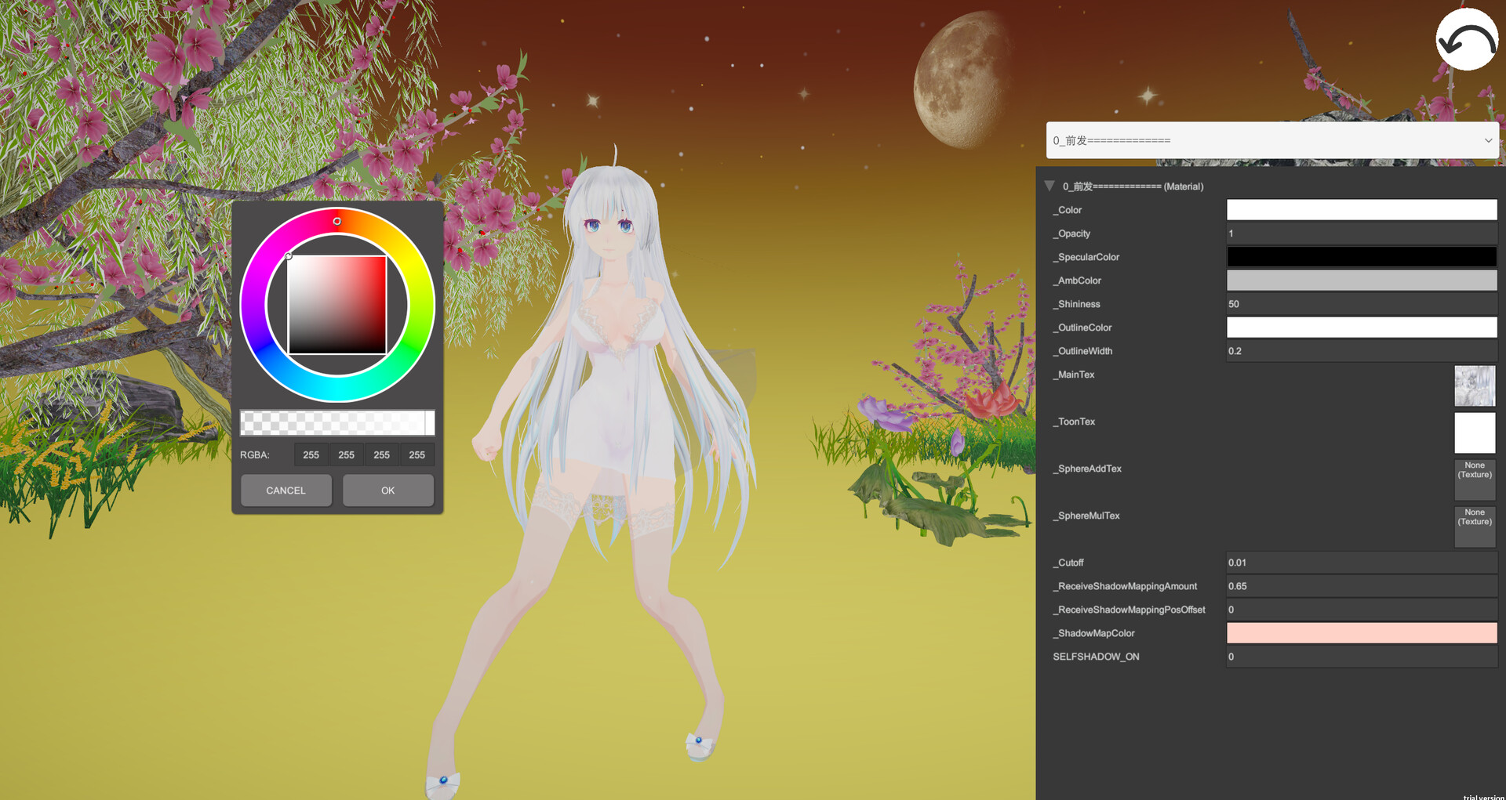Select the _SphereAddTex empty texture slot

(1475, 480)
